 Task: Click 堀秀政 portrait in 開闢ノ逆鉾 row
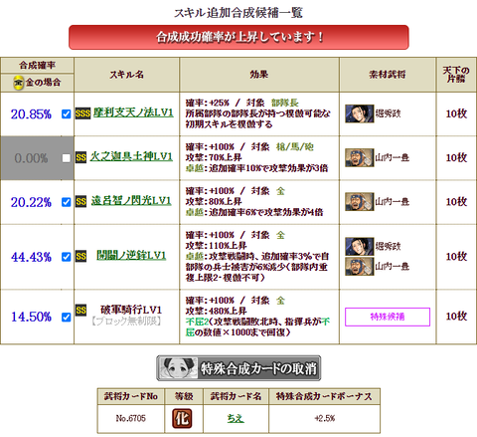(360, 246)
